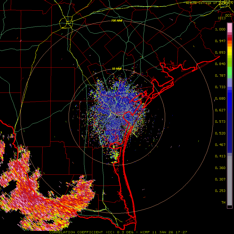Select the 0.307 value on color scale
This screenshot has height=234, width=234.
tap(220, 179)
